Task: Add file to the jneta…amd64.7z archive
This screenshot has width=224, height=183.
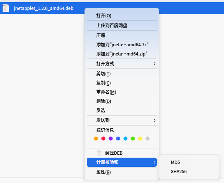Action: coord(122,45)
